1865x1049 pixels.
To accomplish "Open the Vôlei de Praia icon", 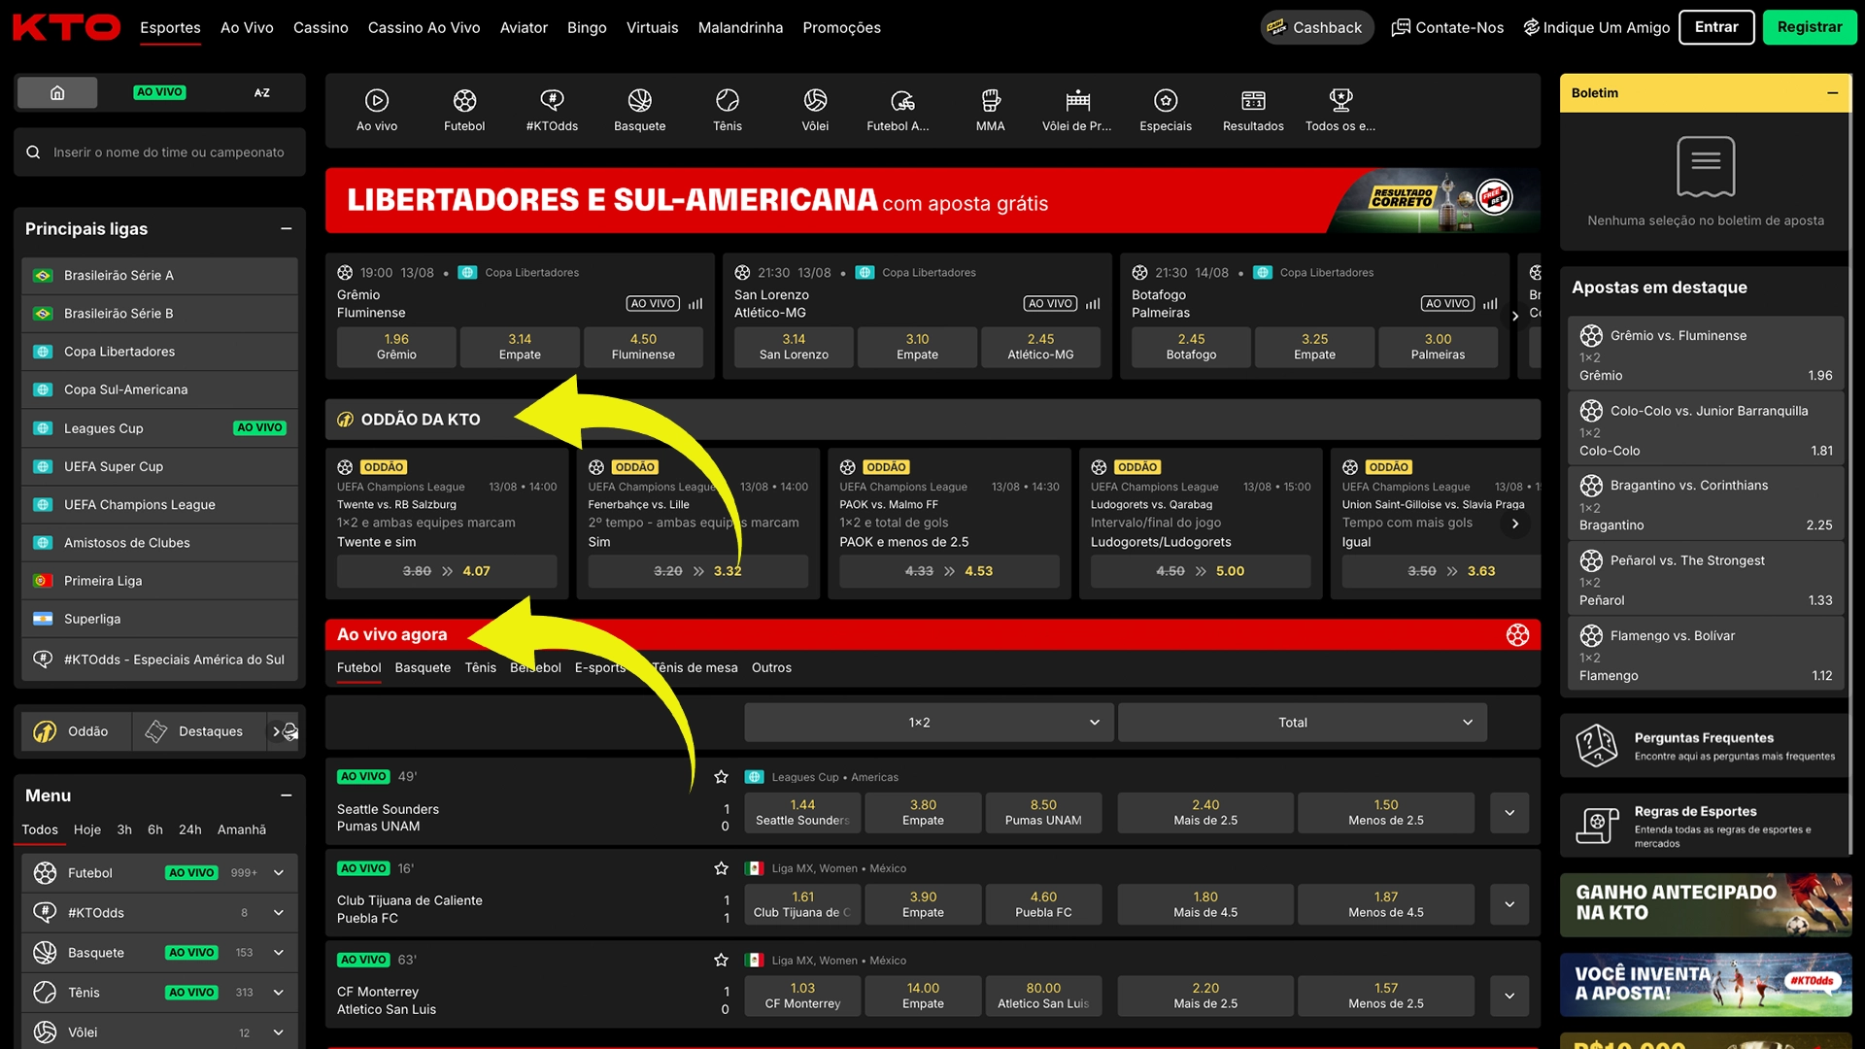I will (1077, 110).
